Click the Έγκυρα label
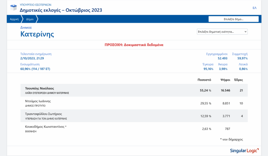The height and width of the screenshot is (156, 268). pos(208,64)
